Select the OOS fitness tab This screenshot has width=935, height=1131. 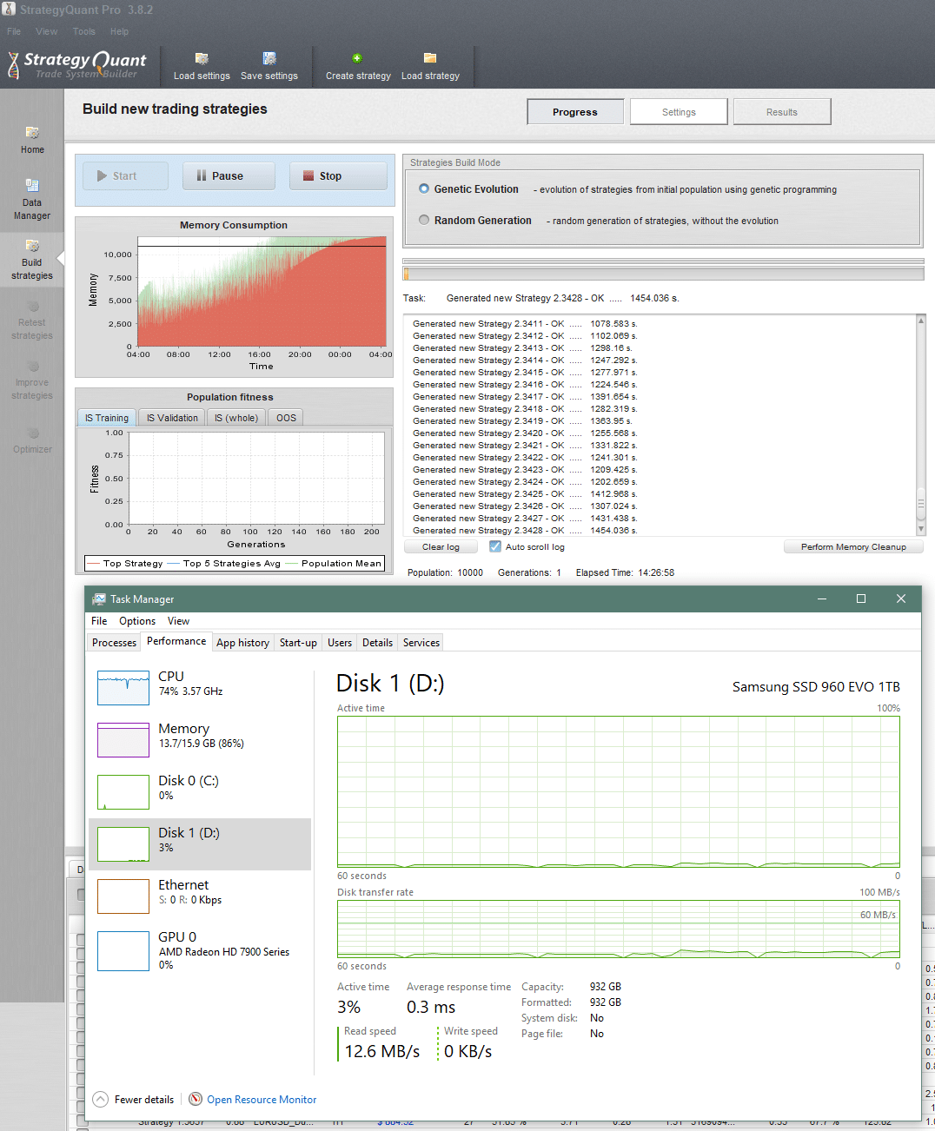click(x=286, y=418)
